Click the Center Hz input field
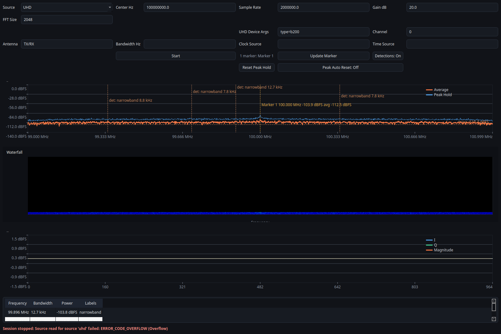Viewport: 501px width, 334px height. pyautogui.click(x=189, y=7)
